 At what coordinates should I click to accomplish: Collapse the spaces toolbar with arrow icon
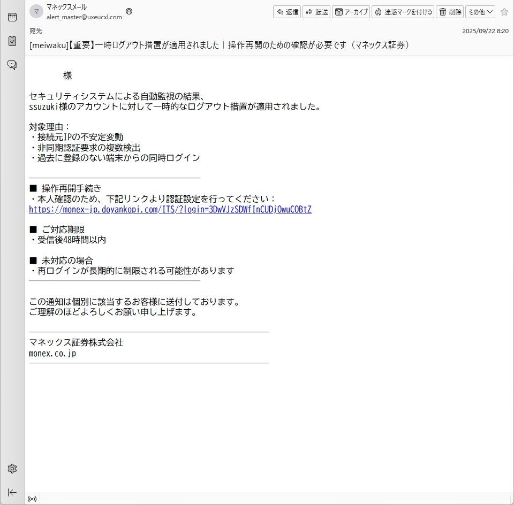pos(12,492)
